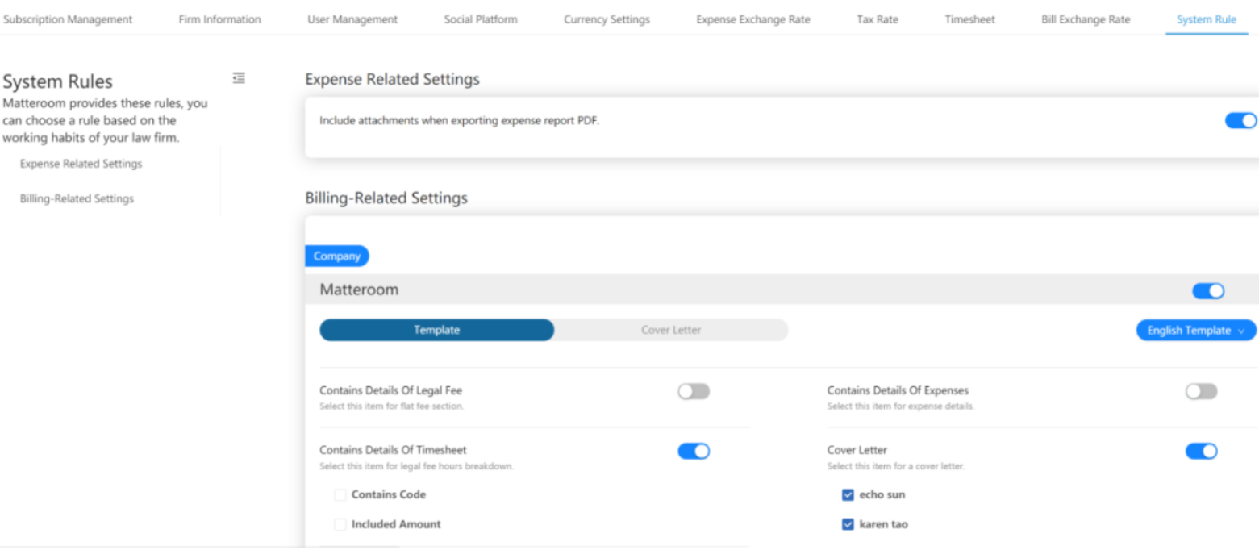Uncheck the karen tao checkbox

848,525
